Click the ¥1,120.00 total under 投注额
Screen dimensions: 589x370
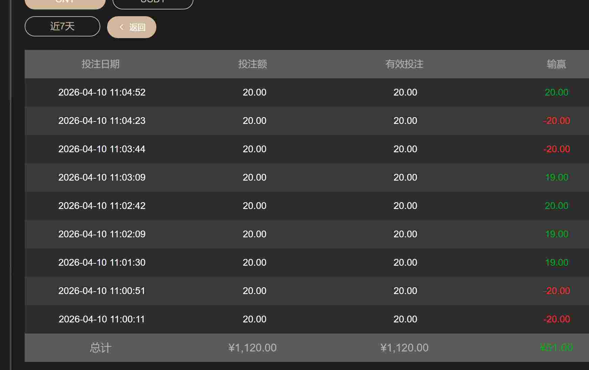pyautogui.click(x=252, y=348)
